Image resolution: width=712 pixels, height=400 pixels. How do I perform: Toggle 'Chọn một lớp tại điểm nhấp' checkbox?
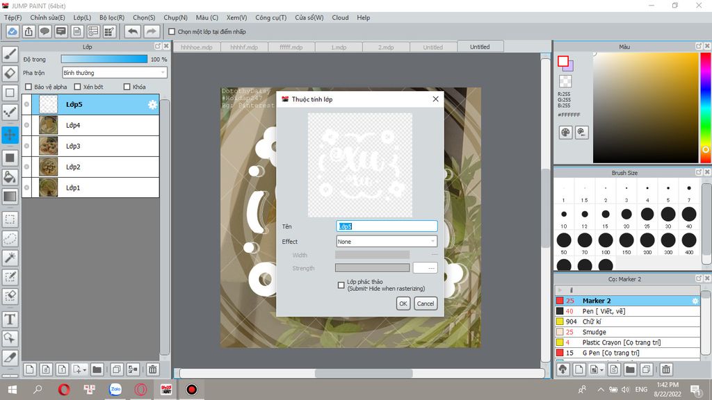point(172,32)
